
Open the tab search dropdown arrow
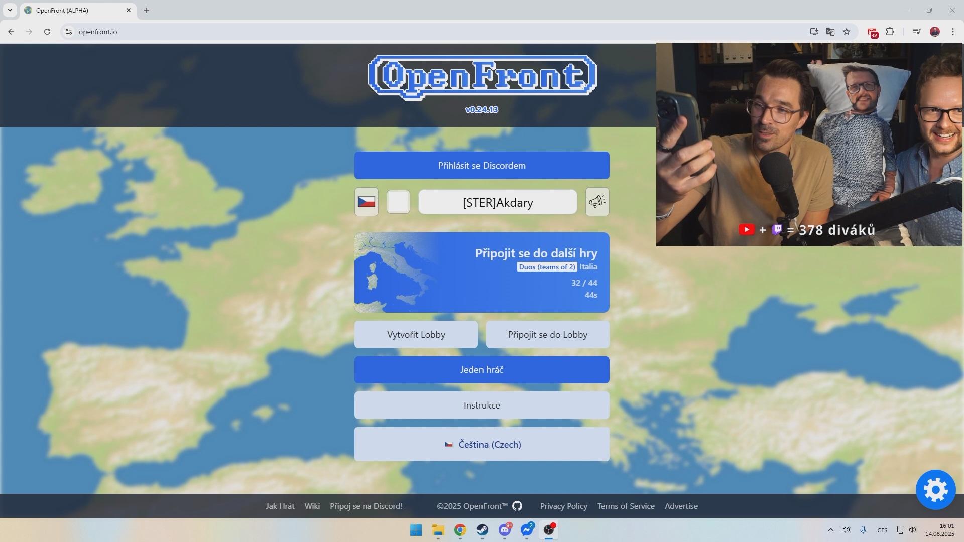[x=10, y=10]
